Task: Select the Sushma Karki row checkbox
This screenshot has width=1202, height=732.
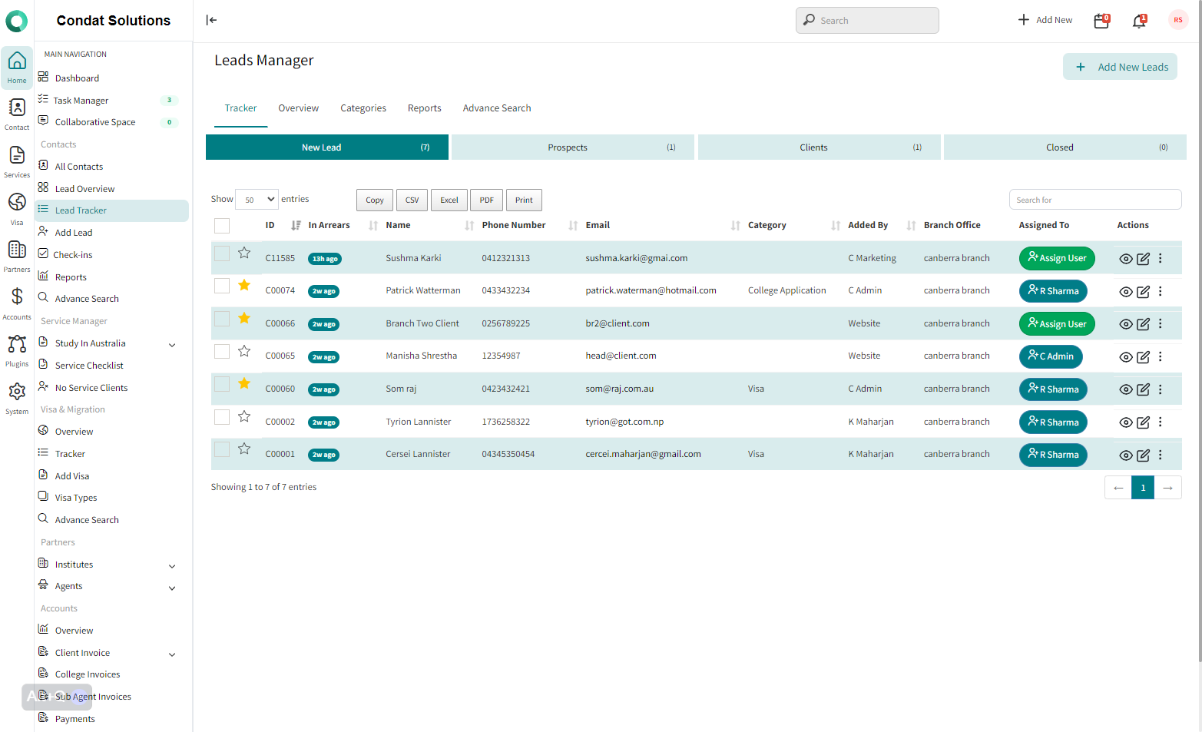Action: coord(222,253)
